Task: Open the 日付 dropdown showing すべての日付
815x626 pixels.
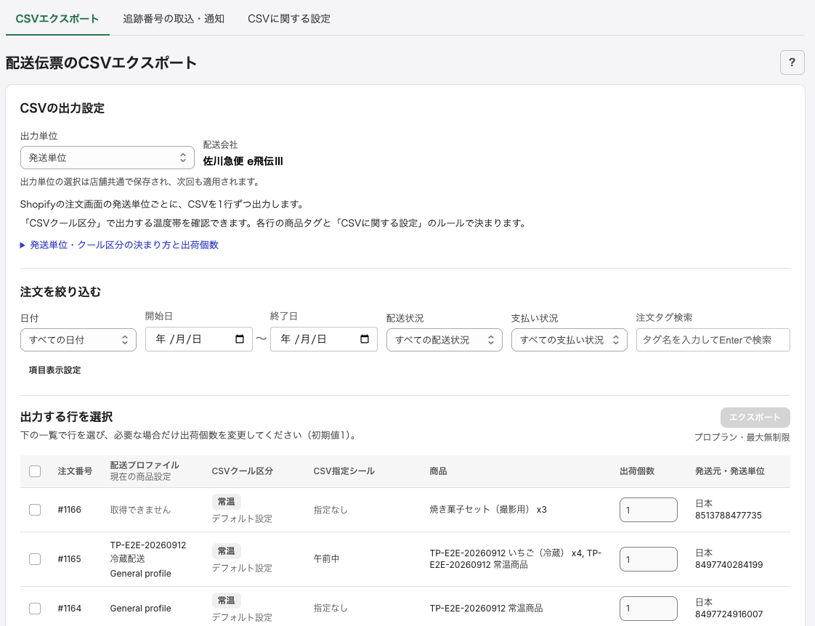Action: click(x=78, y=340)
